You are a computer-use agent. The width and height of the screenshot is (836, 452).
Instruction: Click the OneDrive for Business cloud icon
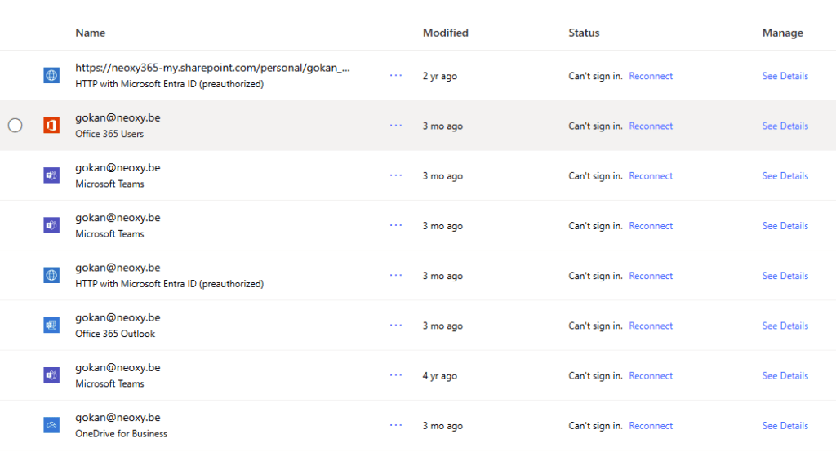tap(51, 425)
